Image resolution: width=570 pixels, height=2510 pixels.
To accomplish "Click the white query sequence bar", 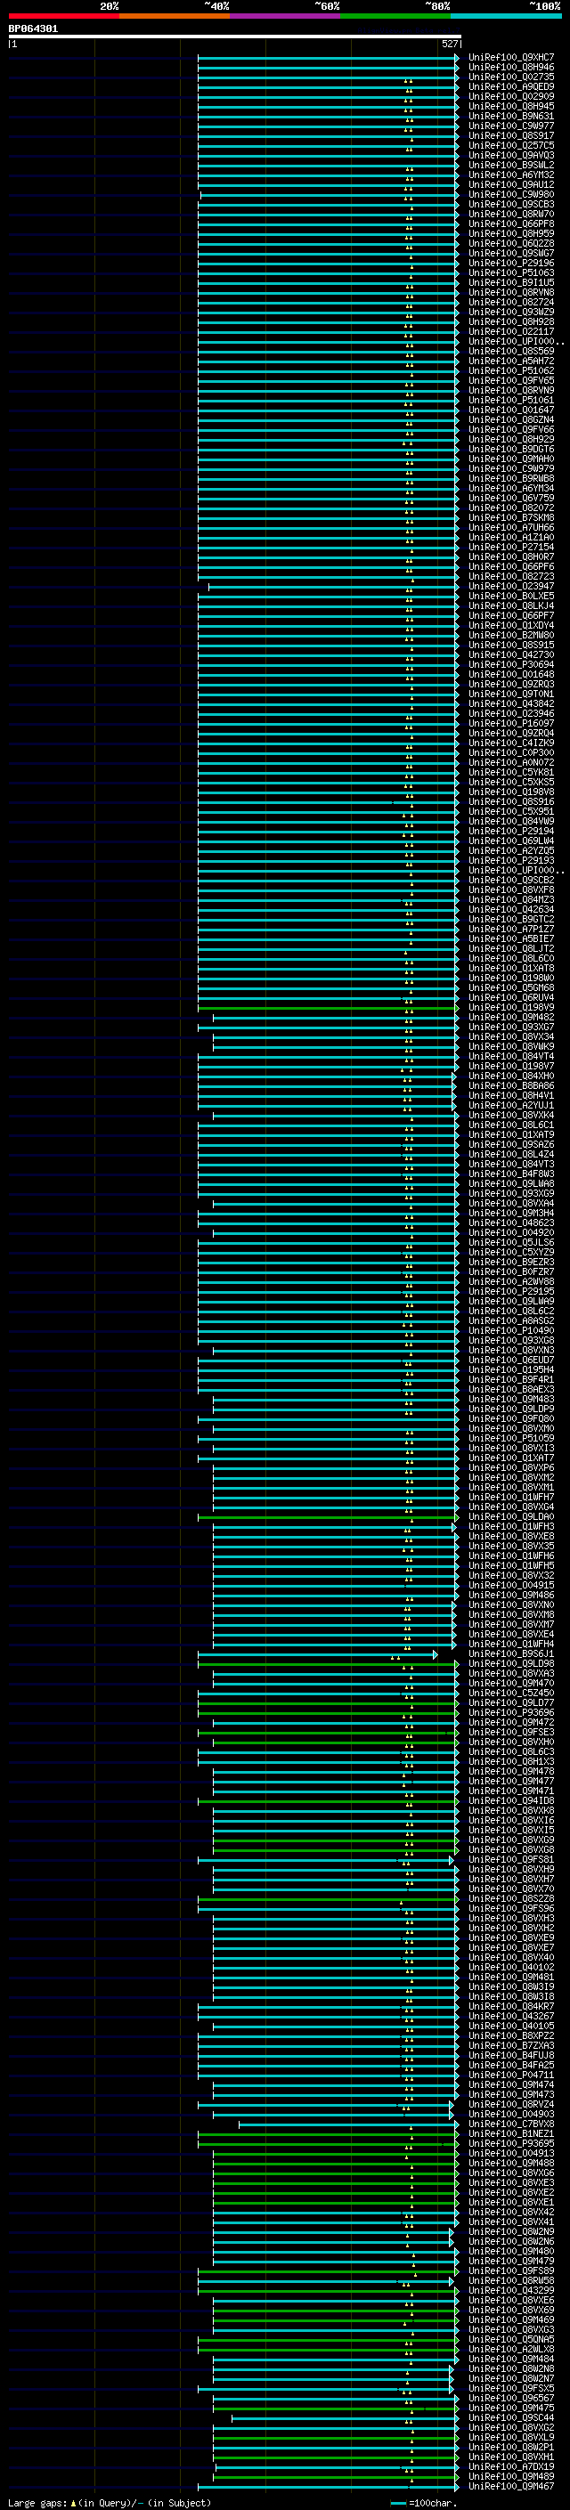I will (235, 37).
